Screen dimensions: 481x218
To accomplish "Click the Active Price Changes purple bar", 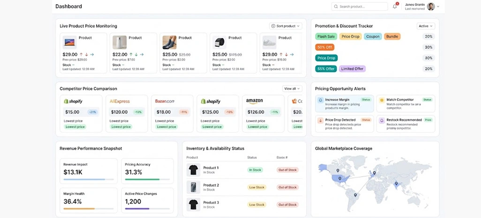I will point(147,209).
